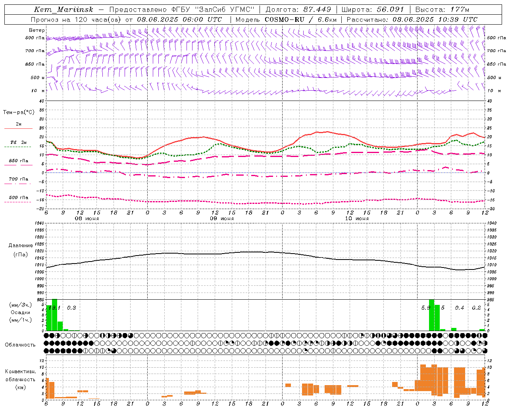Click the Рассчитано: 08.06.2025 10:39 UTC timestamp
Image resolution: width=508 pixels, height=407 pixels.
412,19
